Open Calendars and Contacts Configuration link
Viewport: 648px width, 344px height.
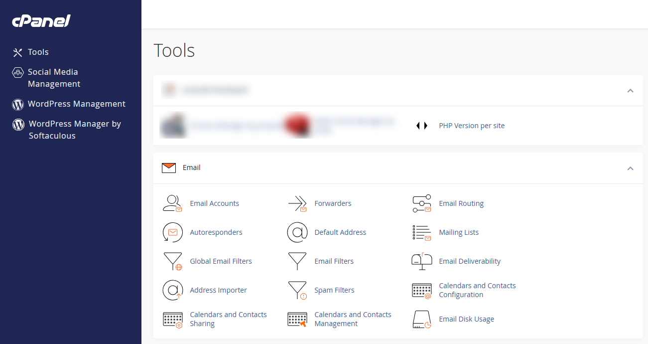tap(477, 290)
